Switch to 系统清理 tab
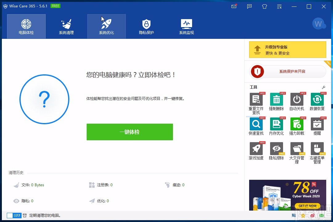 pos(66,26)
